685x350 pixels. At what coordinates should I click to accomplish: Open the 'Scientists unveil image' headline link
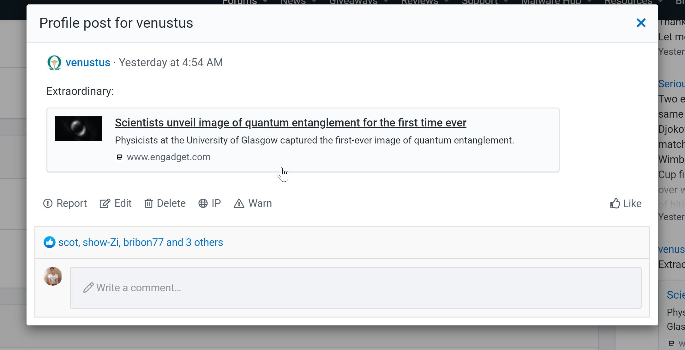tap(290, 123)
